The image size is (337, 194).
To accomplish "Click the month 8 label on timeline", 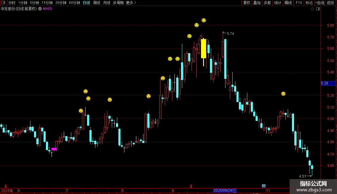I will coord(123,190).
